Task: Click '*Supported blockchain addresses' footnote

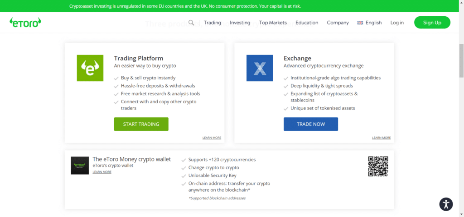Action: [x=217, y=198]
